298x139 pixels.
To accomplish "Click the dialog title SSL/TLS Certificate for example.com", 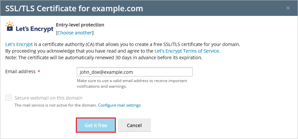I will coord(74,8).
